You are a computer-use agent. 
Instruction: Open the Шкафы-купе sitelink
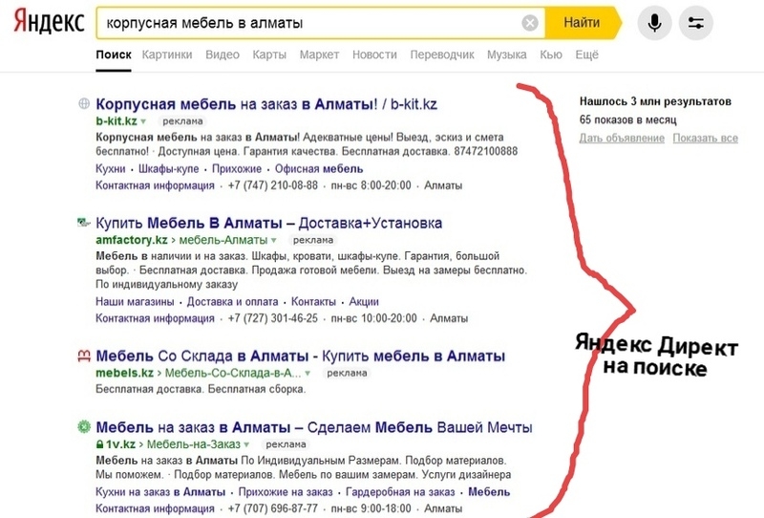pyautogui.click(x=169, y=169)
